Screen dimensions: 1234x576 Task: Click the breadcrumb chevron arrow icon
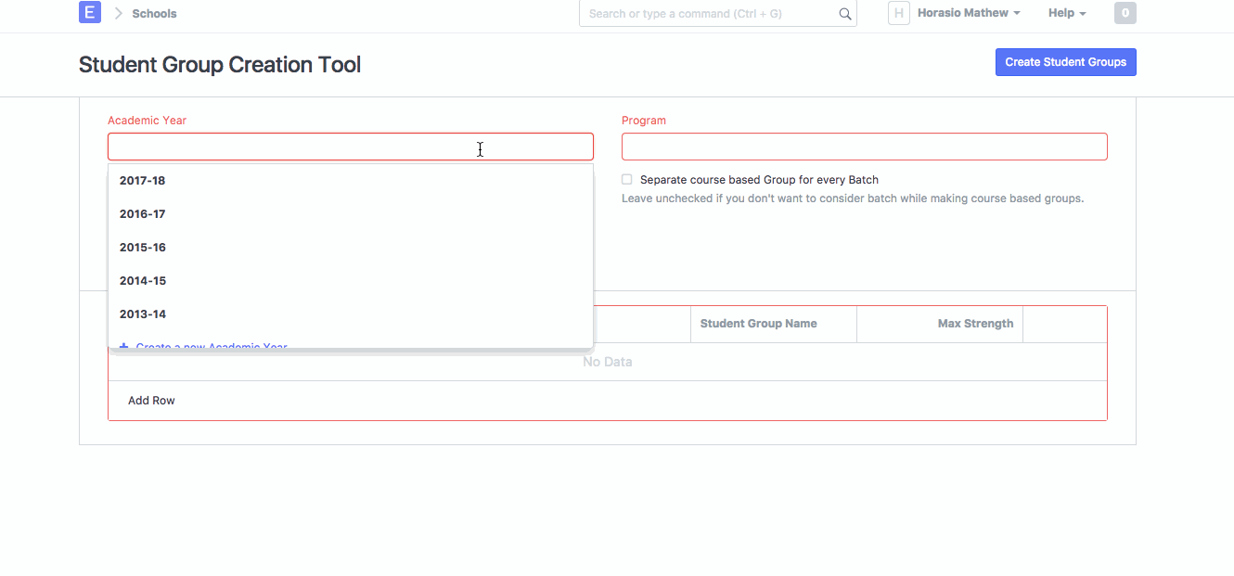[118, 14]
